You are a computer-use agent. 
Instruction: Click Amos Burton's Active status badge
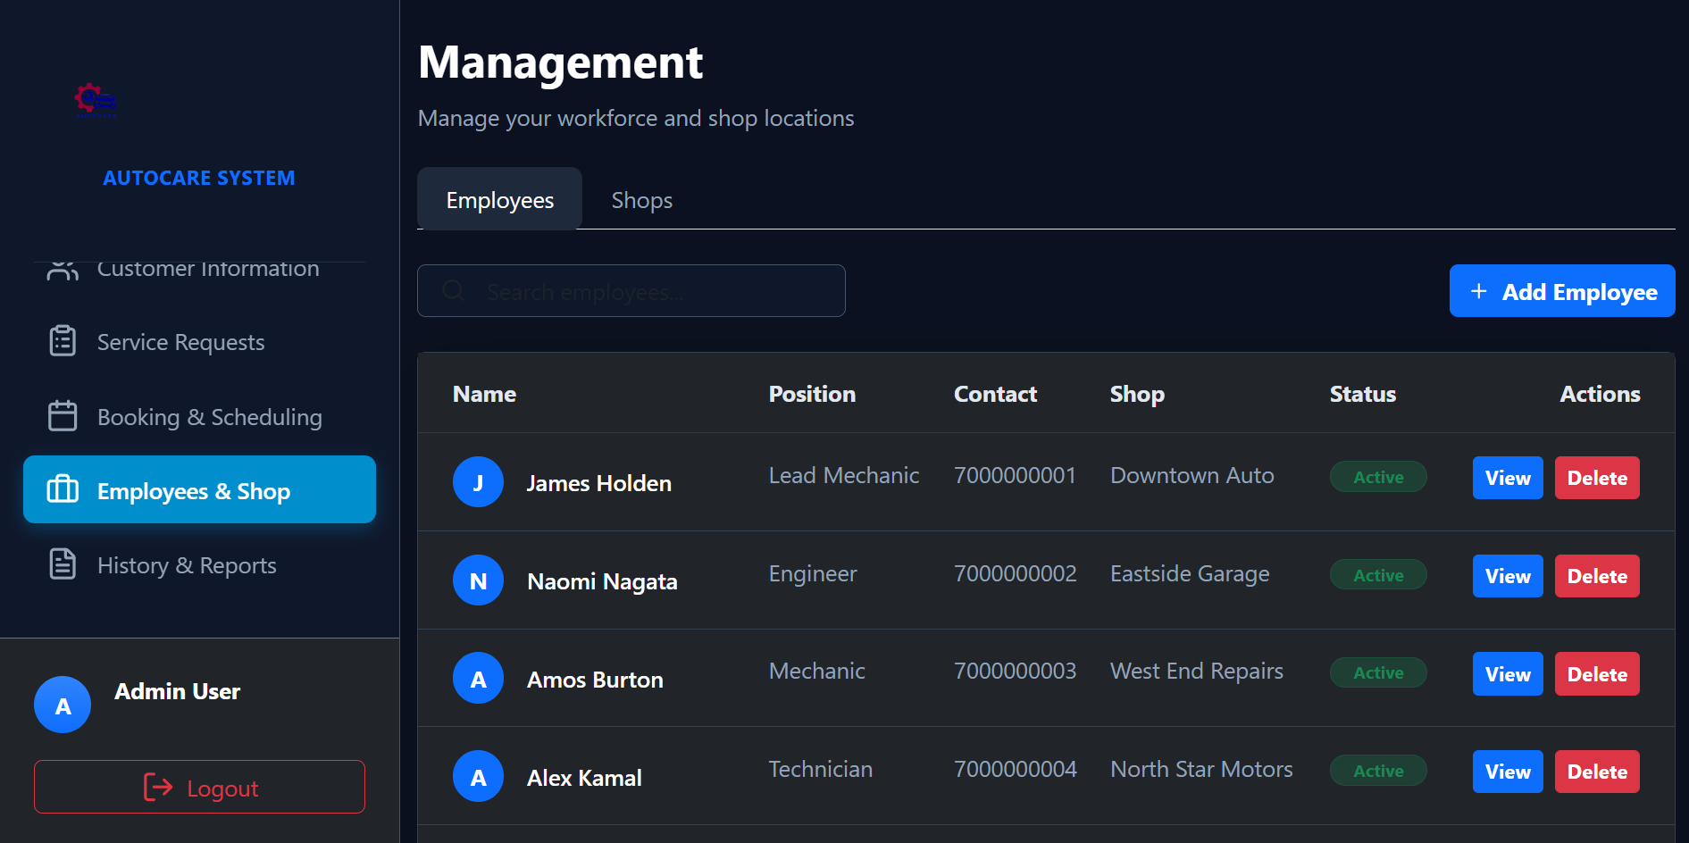[1378, 672]
